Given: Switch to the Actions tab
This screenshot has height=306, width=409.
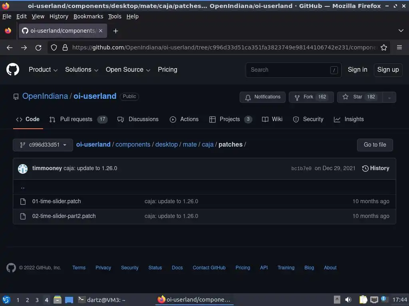Looking at the screenshot, I should [x=184, y=120].
